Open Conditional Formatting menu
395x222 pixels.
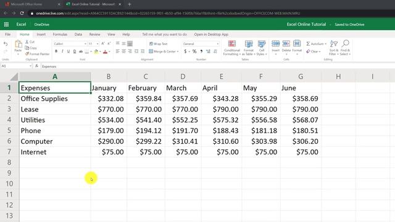[x=232, y=48]
